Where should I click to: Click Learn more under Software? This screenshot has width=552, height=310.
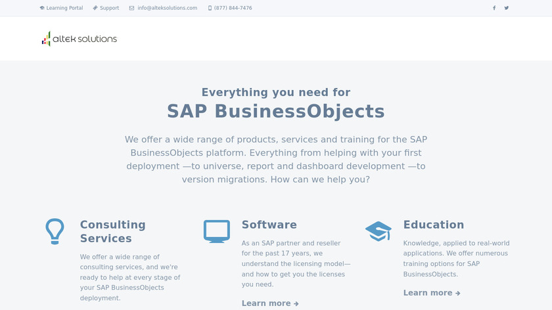pos(270,303)
